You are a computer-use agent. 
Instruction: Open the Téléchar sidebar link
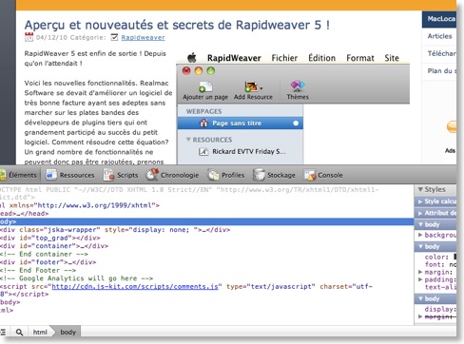coord(442,53)
